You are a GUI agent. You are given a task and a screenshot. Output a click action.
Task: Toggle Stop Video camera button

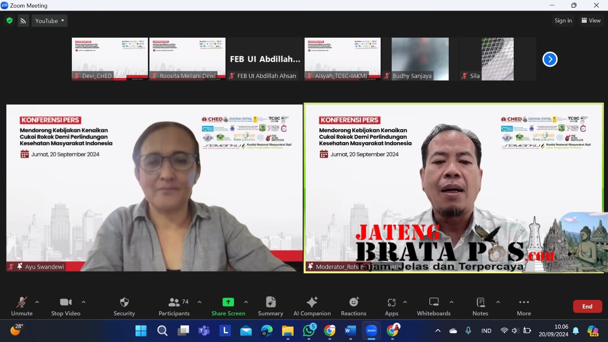tap(66, 302)
